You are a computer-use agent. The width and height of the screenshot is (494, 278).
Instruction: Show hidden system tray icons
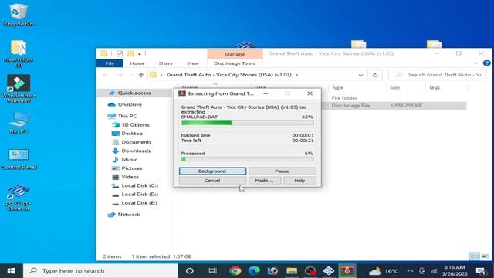tap(410, 271)
